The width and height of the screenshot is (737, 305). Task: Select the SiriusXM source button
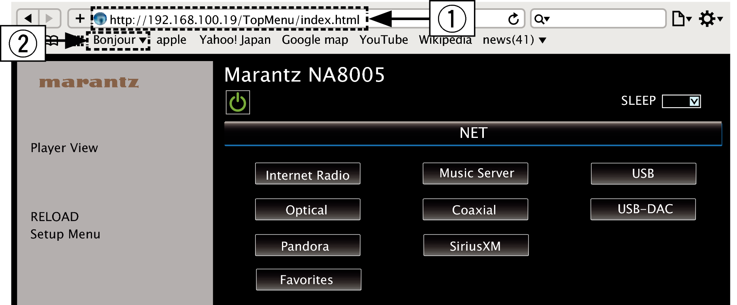tap(476, 245)
